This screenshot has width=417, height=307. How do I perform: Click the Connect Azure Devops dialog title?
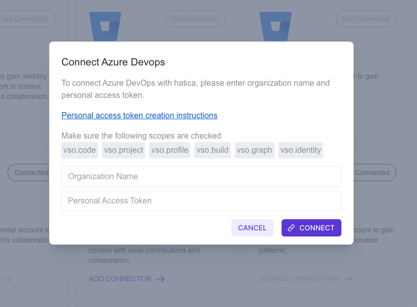(x=113, y=62)
